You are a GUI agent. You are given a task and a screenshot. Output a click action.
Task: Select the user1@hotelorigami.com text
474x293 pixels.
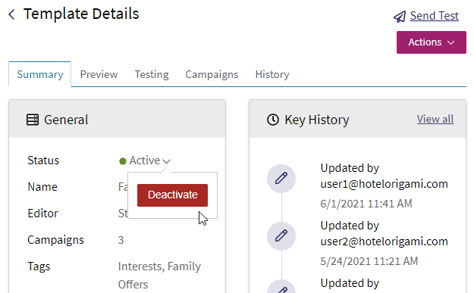point(384,184)
